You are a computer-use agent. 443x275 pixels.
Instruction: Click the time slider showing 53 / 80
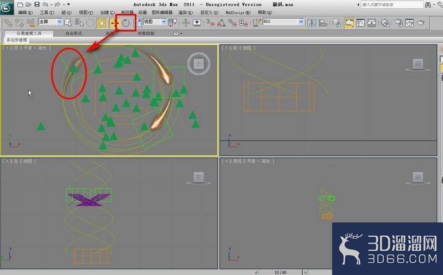(x=281, y=272)
